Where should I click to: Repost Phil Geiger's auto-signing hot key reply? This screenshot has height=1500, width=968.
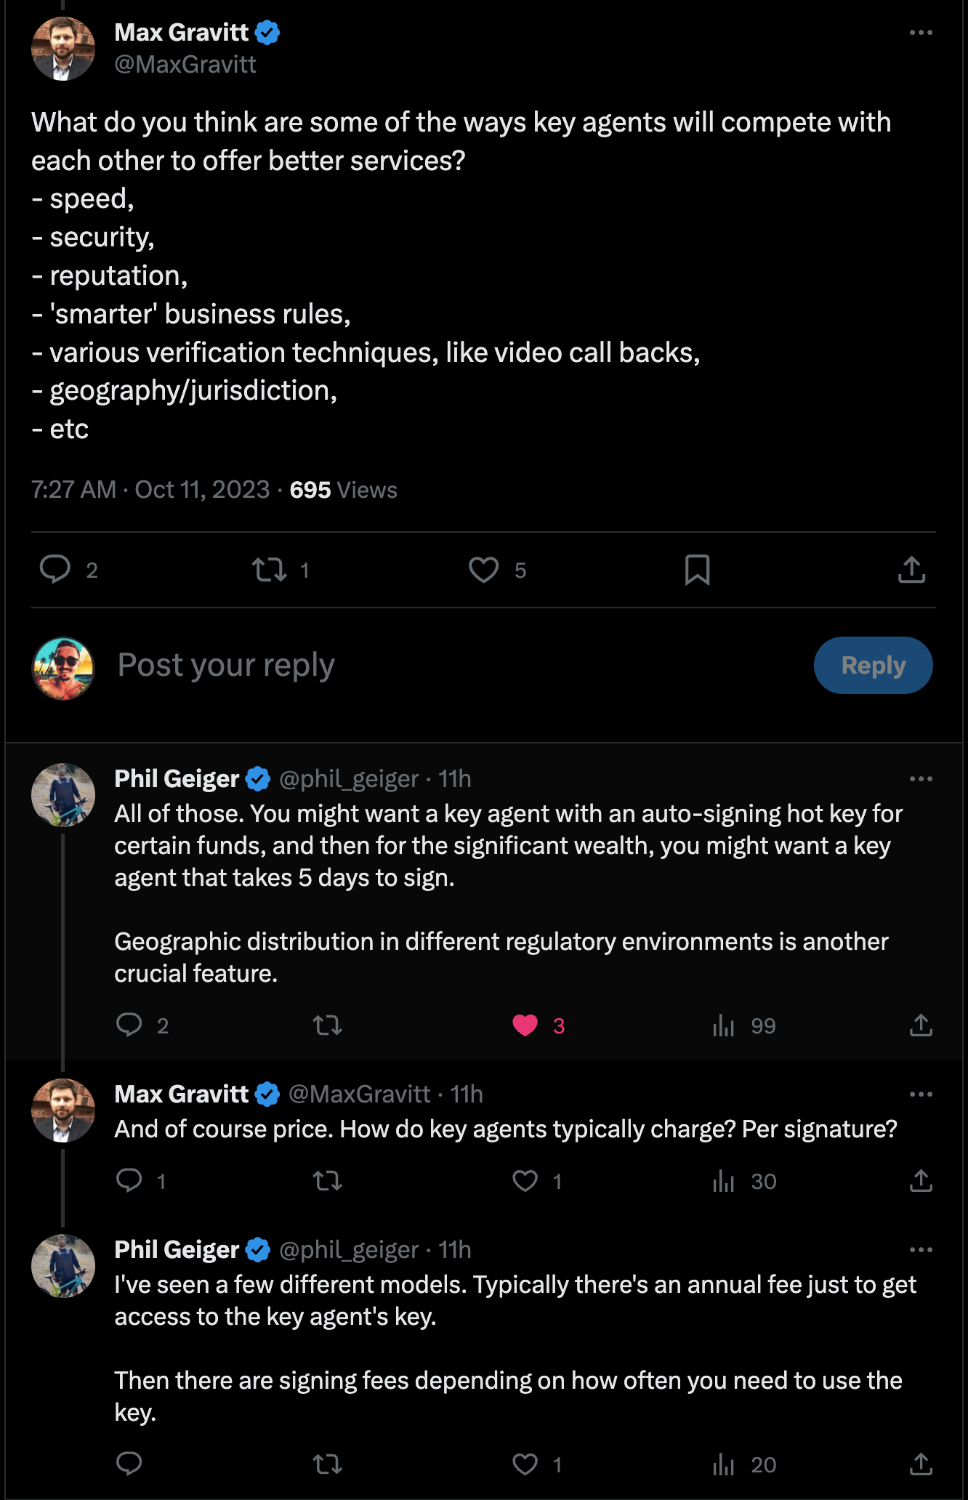click(327, 1025)
